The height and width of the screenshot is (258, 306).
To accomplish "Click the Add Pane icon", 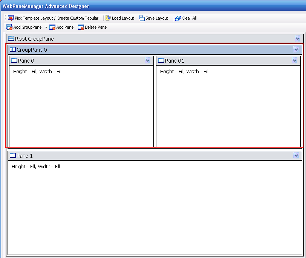I will (52, 27).
